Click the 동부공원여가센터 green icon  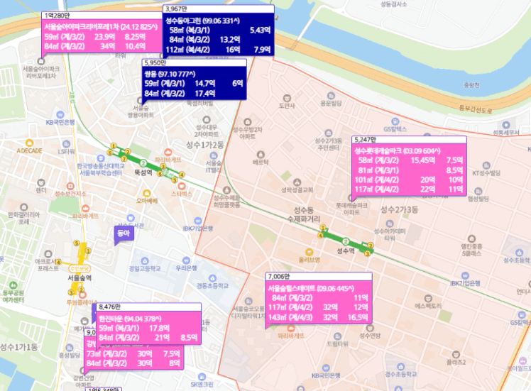pos(13,285)
